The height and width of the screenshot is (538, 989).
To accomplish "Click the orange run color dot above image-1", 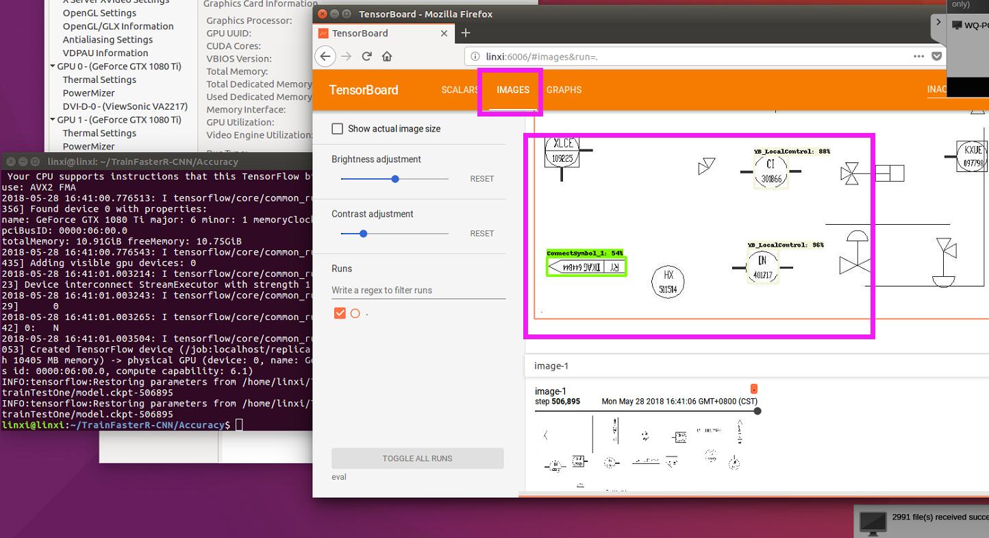I will (x=753, y=389).
